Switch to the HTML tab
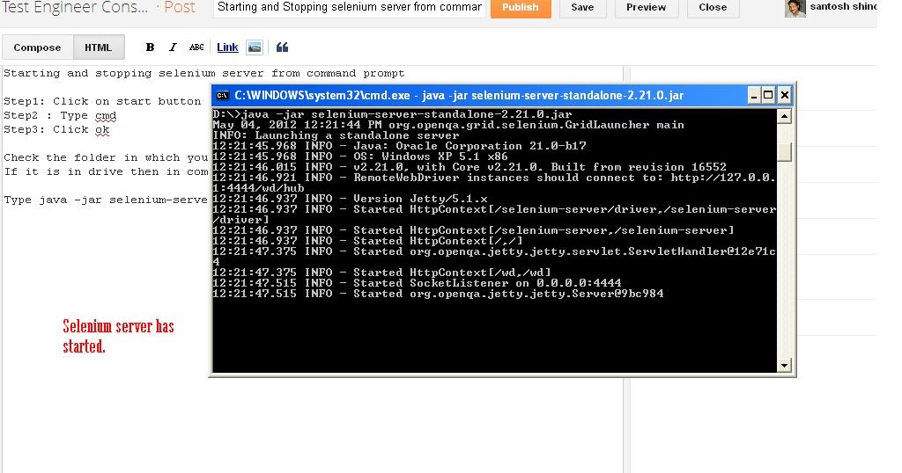The width and height of the screenshot is (902, 473). pyautogui.click(x=99, y=47)
